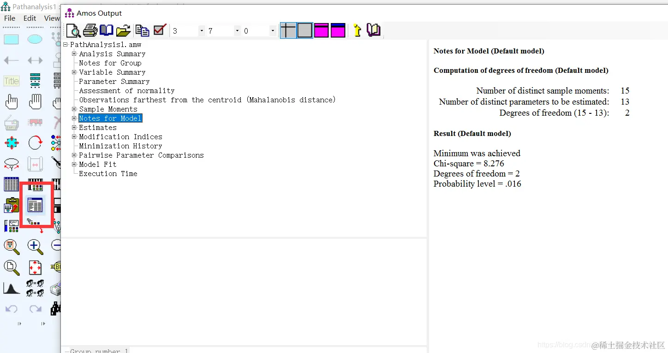
Task: Open the Edit menu in Amos Graphics
Action: point(30,18)
